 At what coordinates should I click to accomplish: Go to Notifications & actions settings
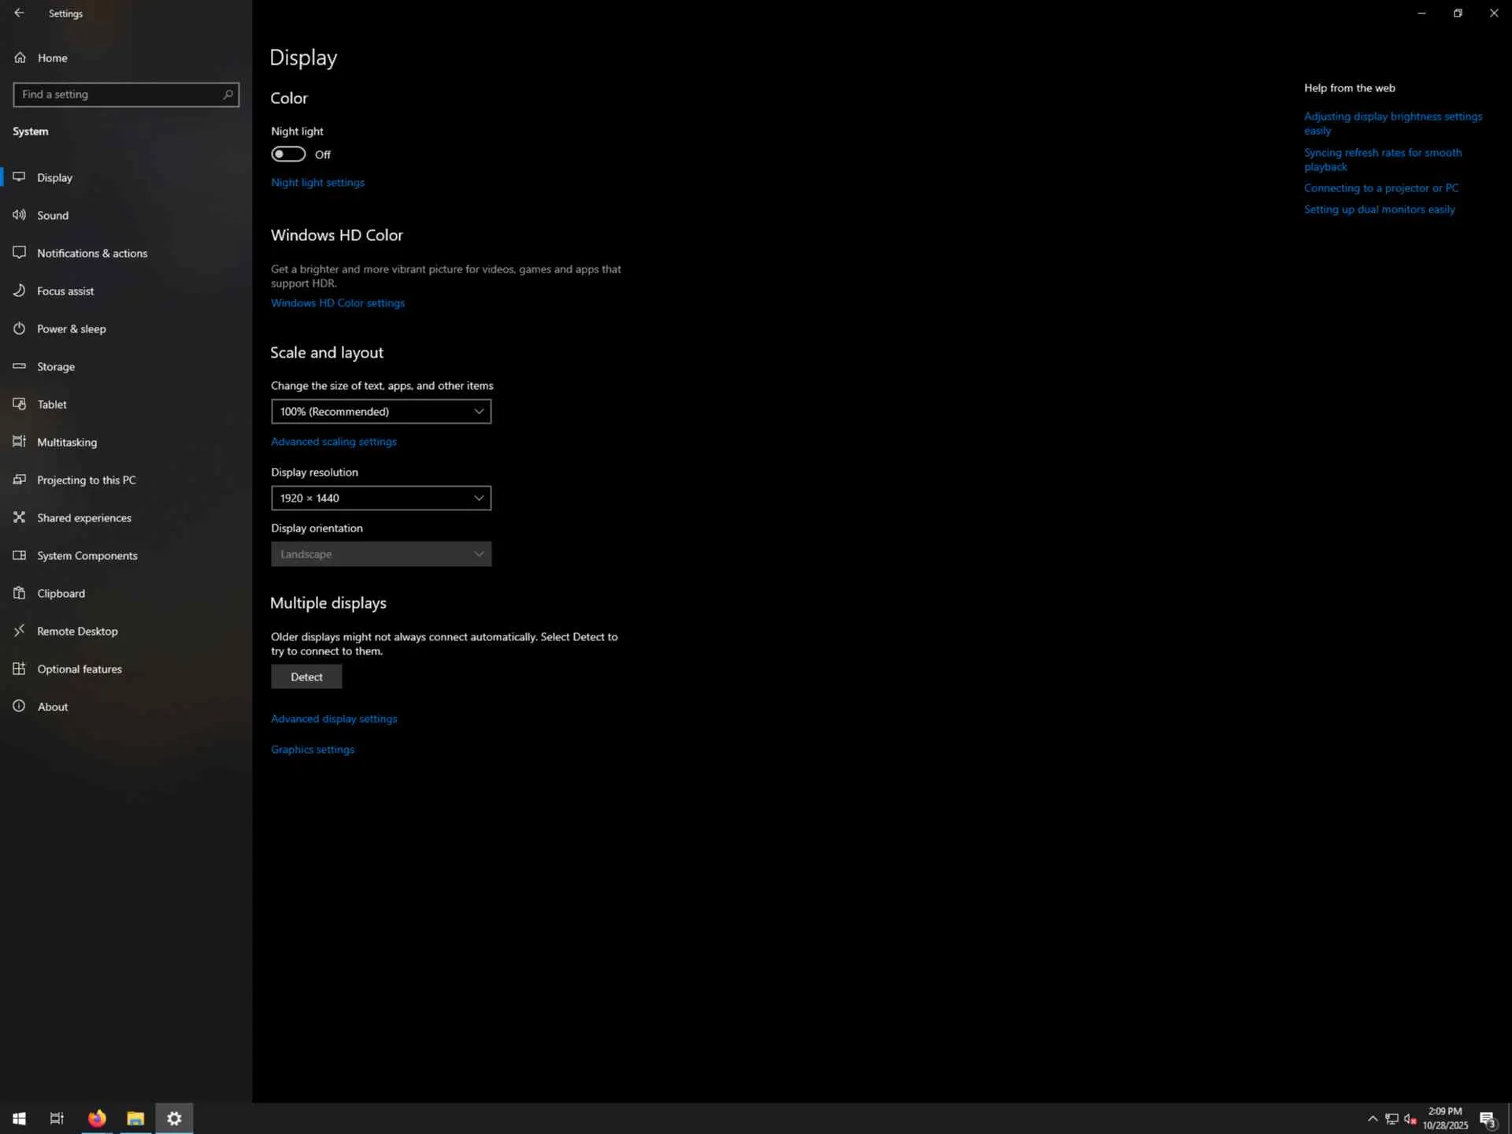click(x=91, y=253)
